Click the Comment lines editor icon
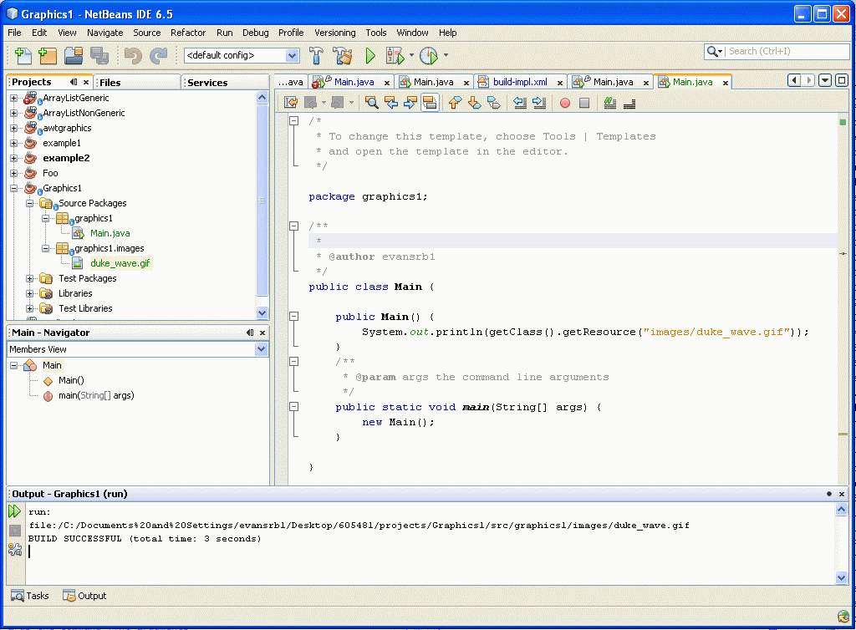This screenshot has width=856, height=630. click(609, 103)
